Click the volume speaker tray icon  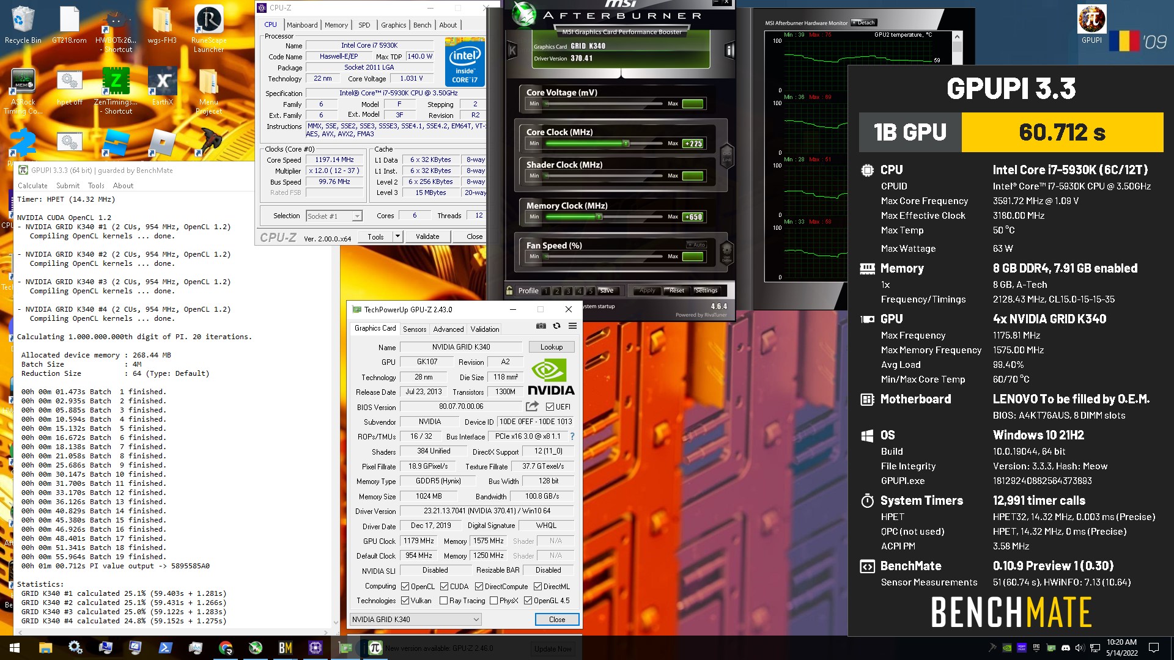1079,648
